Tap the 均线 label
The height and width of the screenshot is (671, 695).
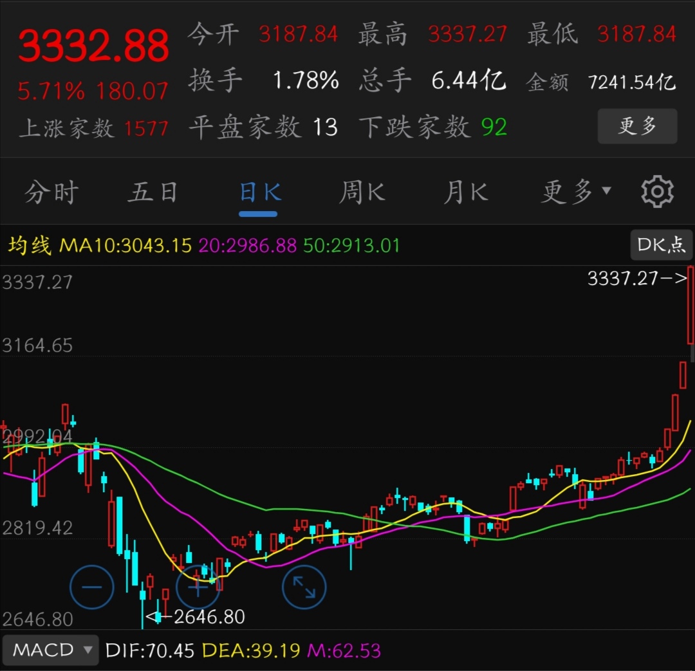(x=30, y=245)
